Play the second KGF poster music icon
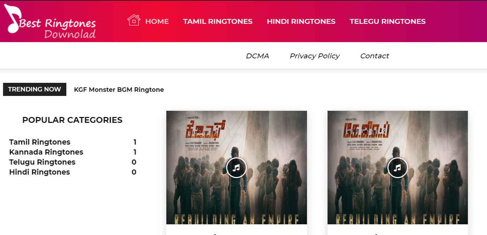 [x=398, y=168]
